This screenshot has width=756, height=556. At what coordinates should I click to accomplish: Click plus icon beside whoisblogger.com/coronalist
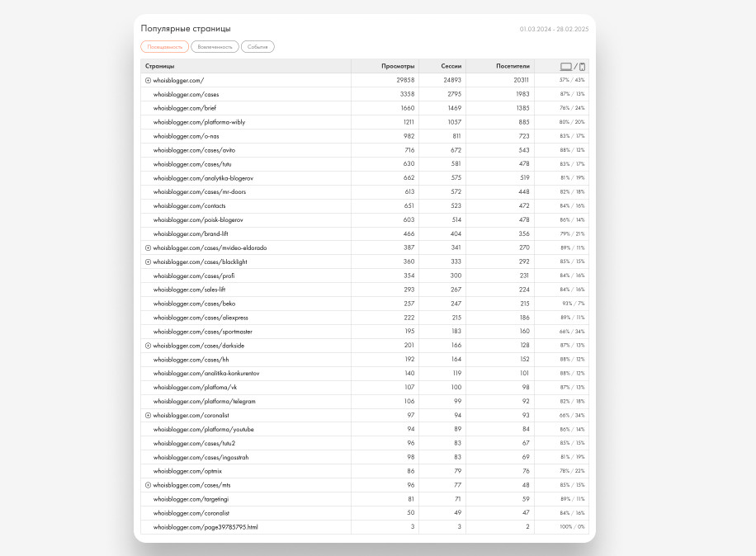click(148, 415)
